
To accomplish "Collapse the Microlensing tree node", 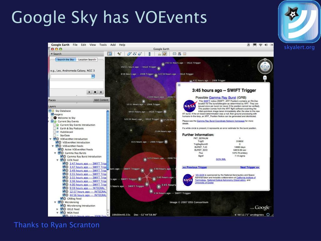I will tap(55, 202).
